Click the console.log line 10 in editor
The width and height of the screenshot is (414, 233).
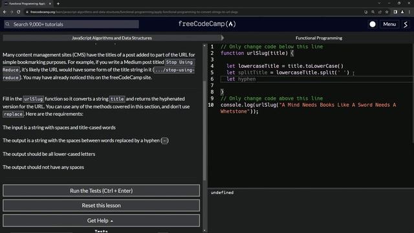[x=308, y=108]
